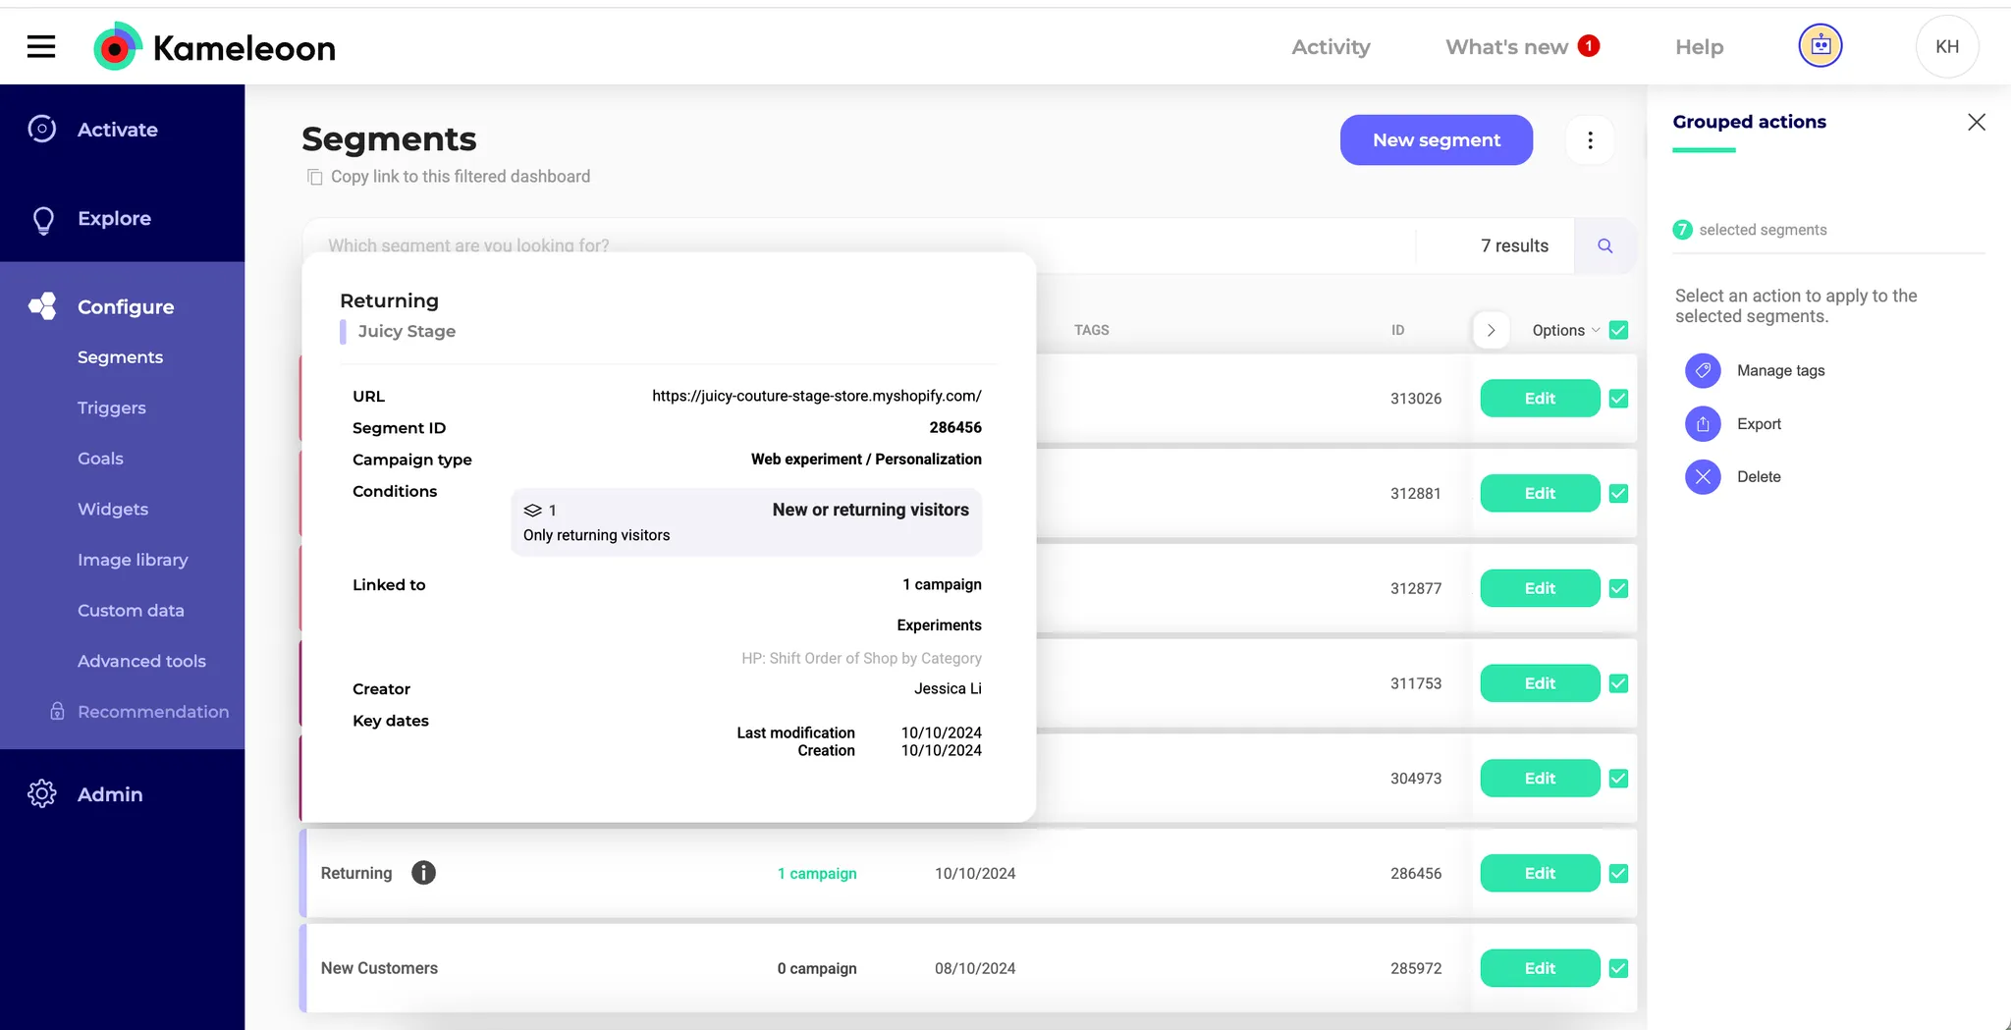Click the AI assistant robot icon
Screen dimensions: 2011x1030
point(1820,46)
